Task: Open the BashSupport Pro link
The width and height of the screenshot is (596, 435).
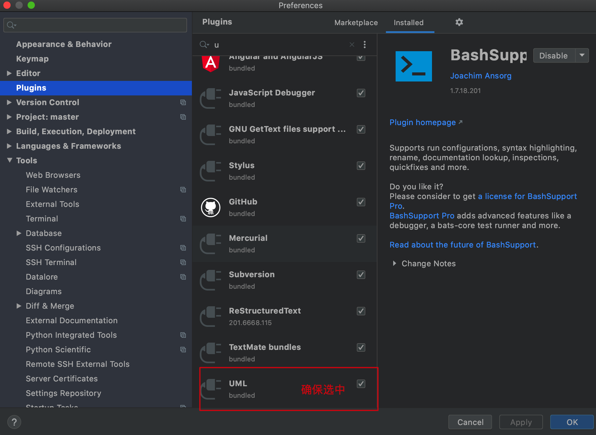Action: pos(422,216)
